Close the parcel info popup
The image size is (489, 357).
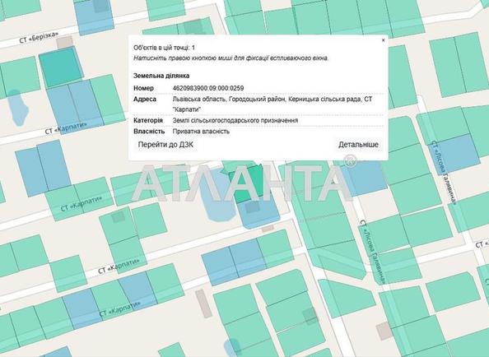[383, 40]
